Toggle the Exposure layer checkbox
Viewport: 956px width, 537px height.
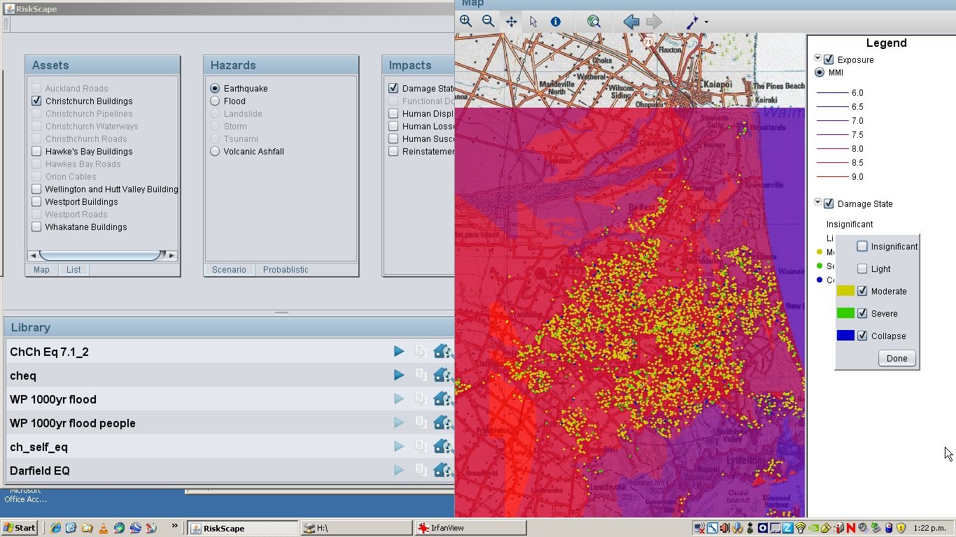coord(829,60)
